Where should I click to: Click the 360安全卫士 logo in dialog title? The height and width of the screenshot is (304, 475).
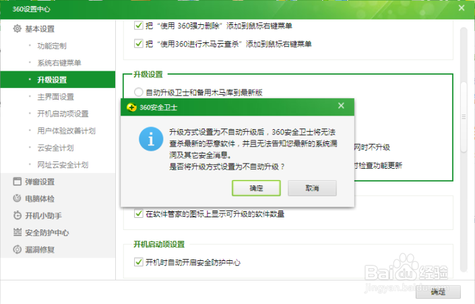pos(131,108)
